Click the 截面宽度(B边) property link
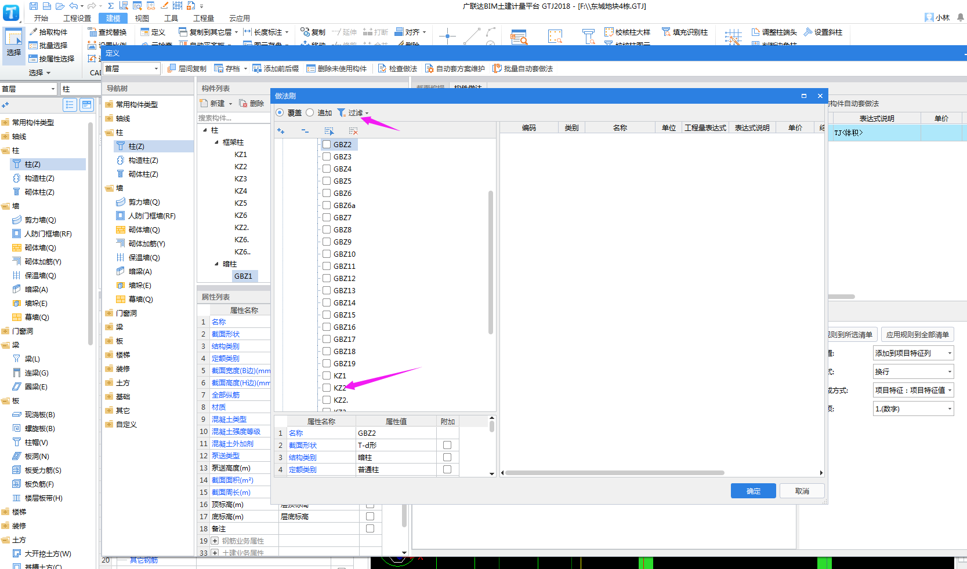 click(241, 370)
